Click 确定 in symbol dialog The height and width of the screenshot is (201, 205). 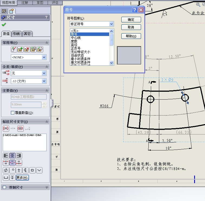coord(131,19)
